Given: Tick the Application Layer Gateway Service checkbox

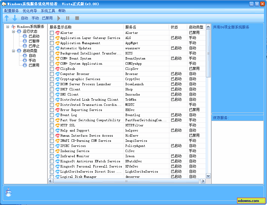Looking at the screenshot, I should point(52,38).
